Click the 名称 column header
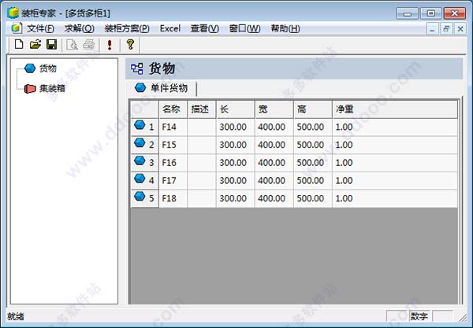Screen dimensions: 473x328 (x=173, y=109)
